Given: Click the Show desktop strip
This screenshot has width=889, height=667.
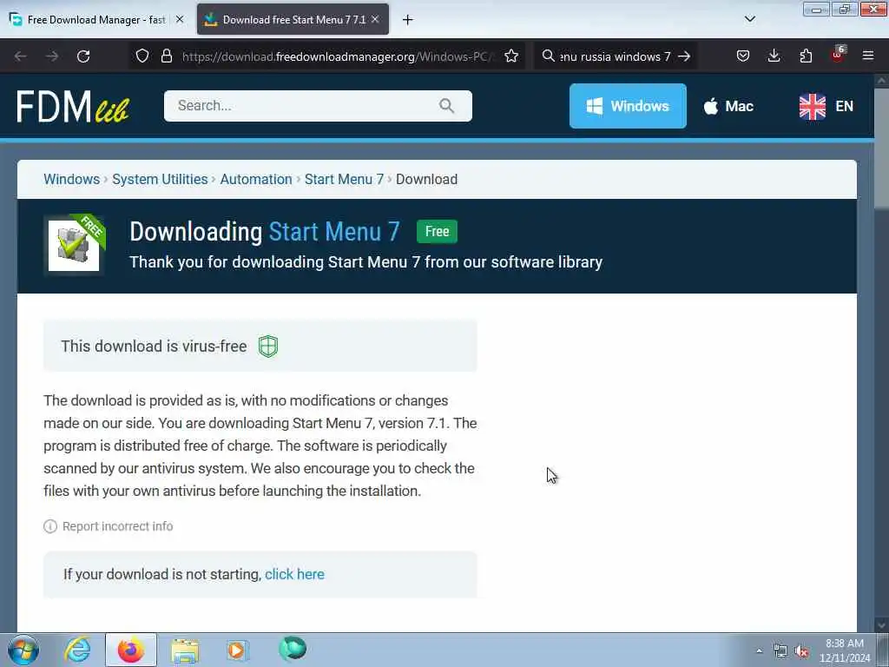Looking at the screenshot, I should coord(883,650).
